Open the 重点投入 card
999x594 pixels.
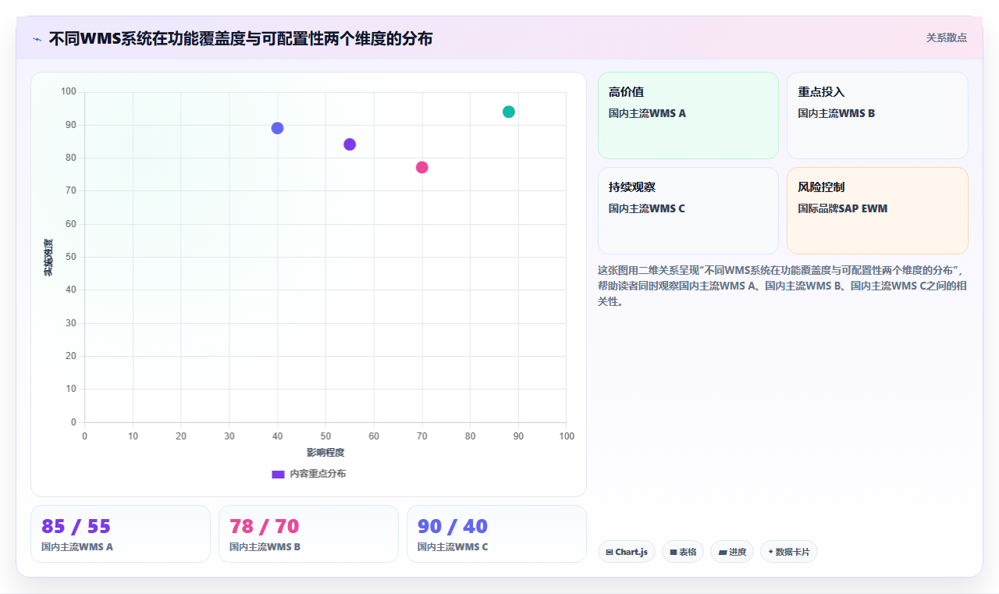(x=877, y=116)
